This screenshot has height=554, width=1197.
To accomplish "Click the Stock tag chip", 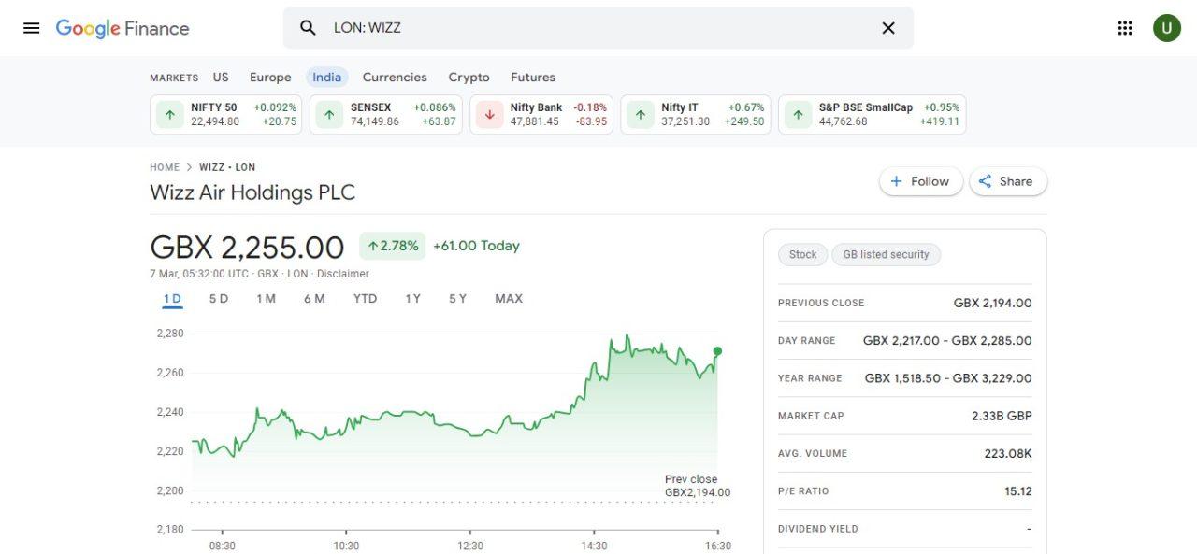I will [x=802, y=254].
